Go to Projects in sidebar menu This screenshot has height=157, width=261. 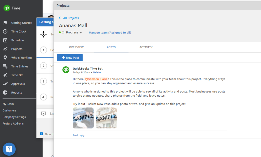17,49
